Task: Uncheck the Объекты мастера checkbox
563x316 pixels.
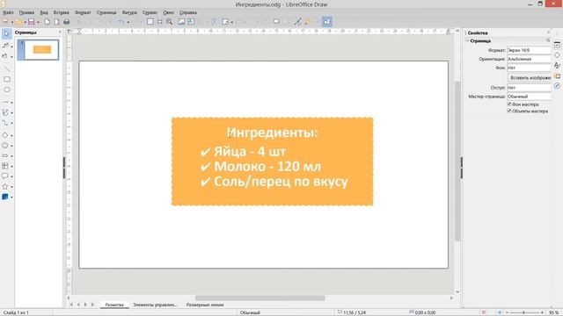Action: [509, 111]
